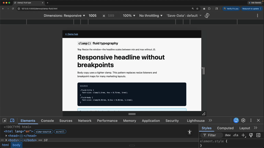Bookmark this page with the star icon
Screen dimensions: 264x148
click(197, 8)
